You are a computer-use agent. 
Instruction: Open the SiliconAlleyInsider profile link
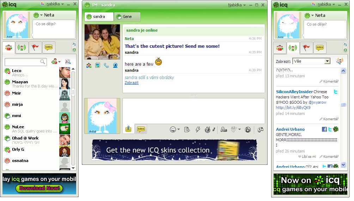[x=294, y=92]
